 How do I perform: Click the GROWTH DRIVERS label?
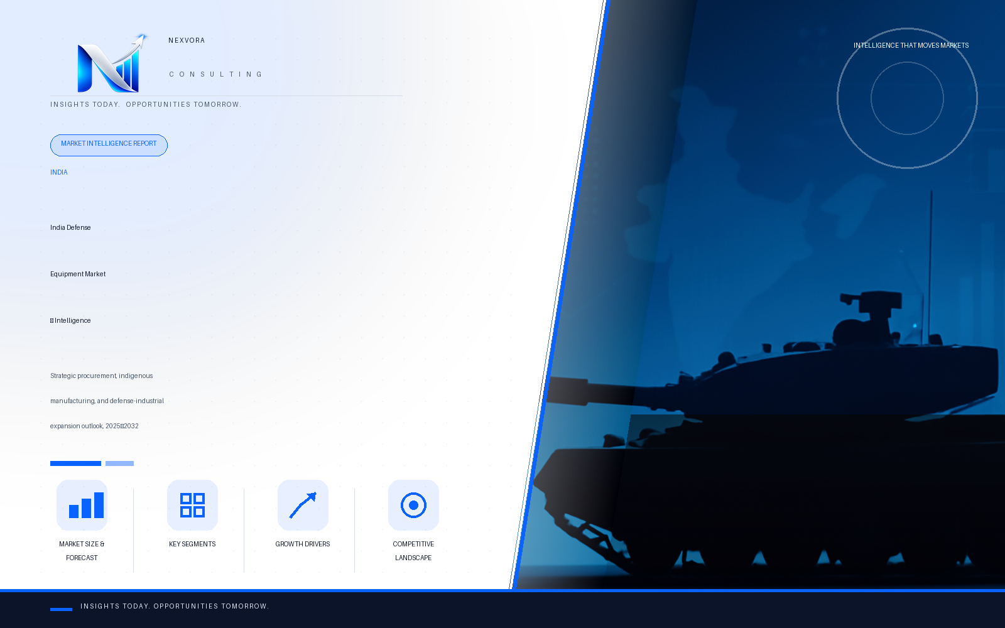[303, 544]
